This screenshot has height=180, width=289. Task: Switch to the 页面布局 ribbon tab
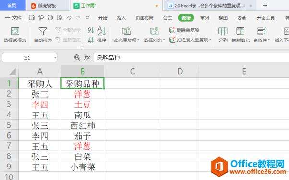pos(144,18)
